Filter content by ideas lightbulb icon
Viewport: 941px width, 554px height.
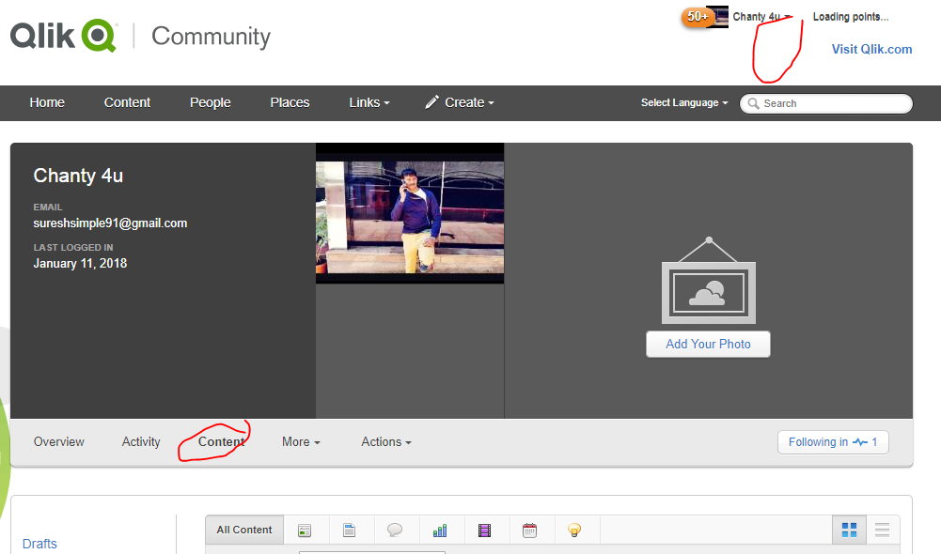tap(574, 530)
